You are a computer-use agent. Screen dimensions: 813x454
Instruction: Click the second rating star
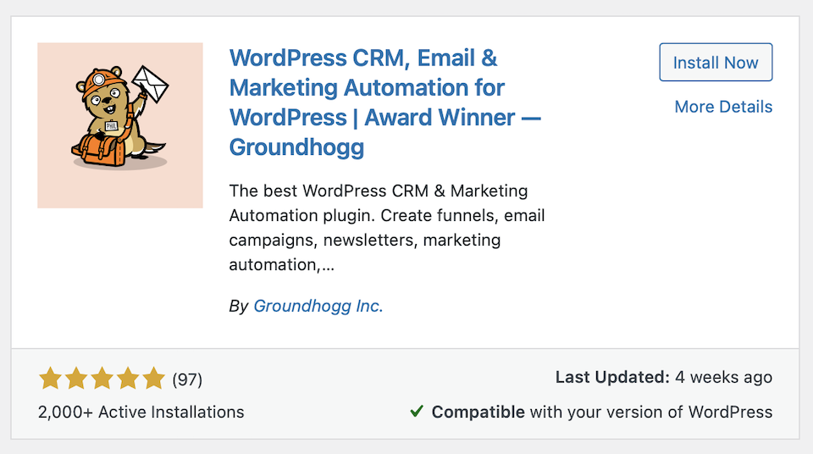76,379
